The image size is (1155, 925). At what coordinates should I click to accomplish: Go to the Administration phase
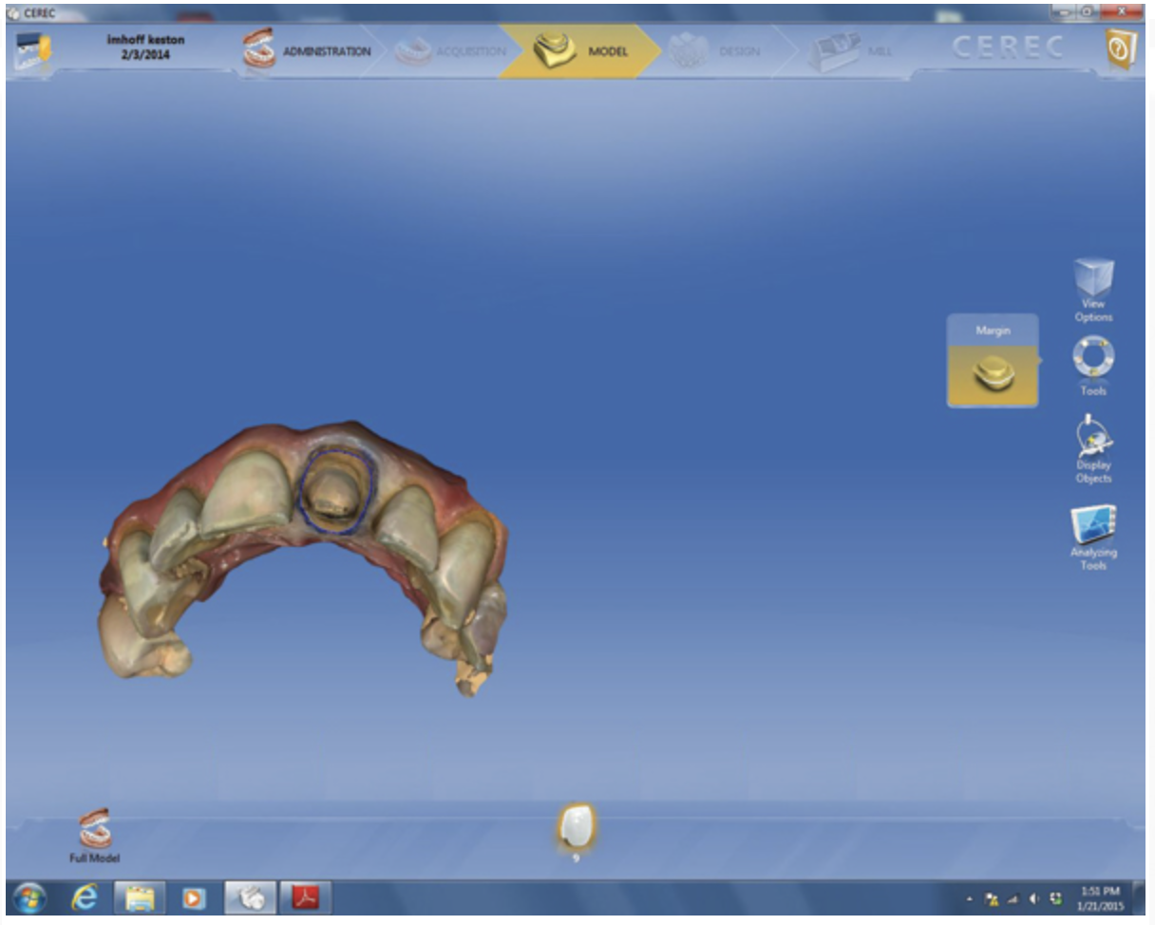pos(309,51)
